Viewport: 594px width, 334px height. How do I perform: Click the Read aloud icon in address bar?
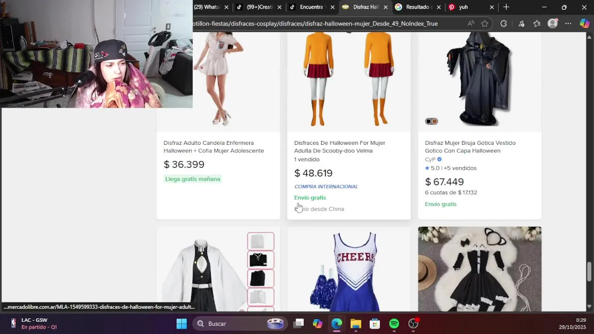471,24
